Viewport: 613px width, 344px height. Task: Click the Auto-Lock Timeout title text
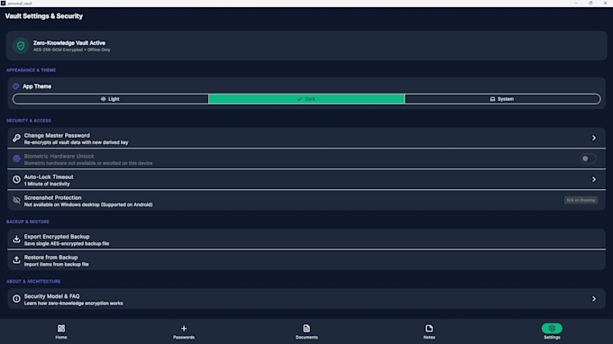coord(49,177)
